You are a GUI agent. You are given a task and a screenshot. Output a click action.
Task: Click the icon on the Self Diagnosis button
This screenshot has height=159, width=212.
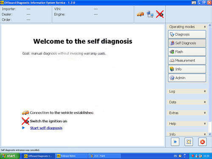click(172, 43)
